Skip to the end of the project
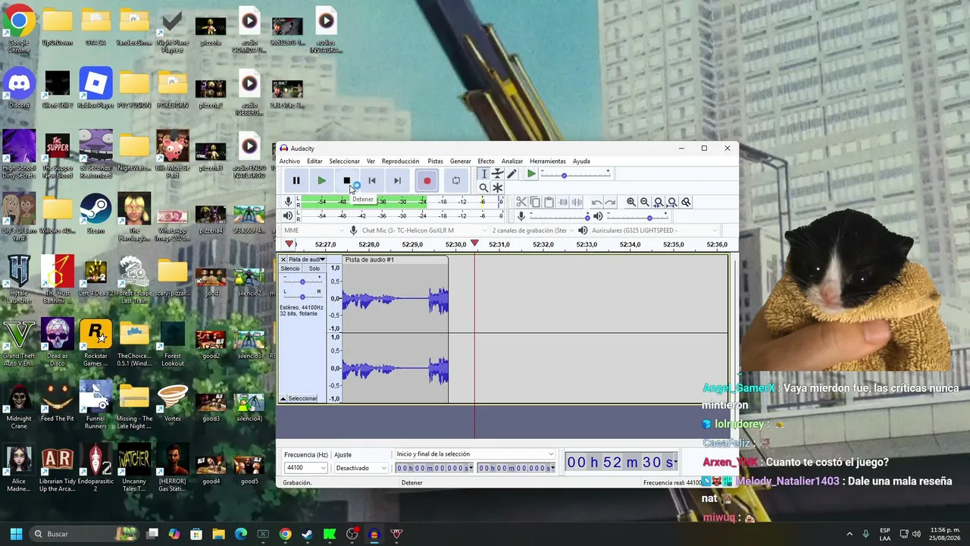This screenshot has width=970, height=546. pos(397,180)
